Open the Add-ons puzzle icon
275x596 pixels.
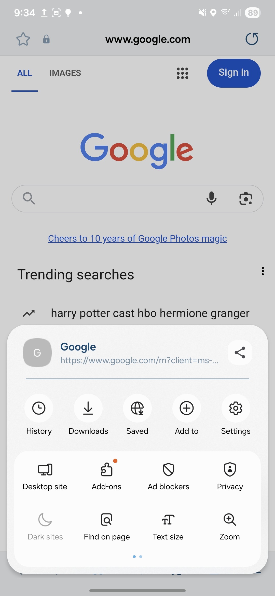[x=106, y=469]
